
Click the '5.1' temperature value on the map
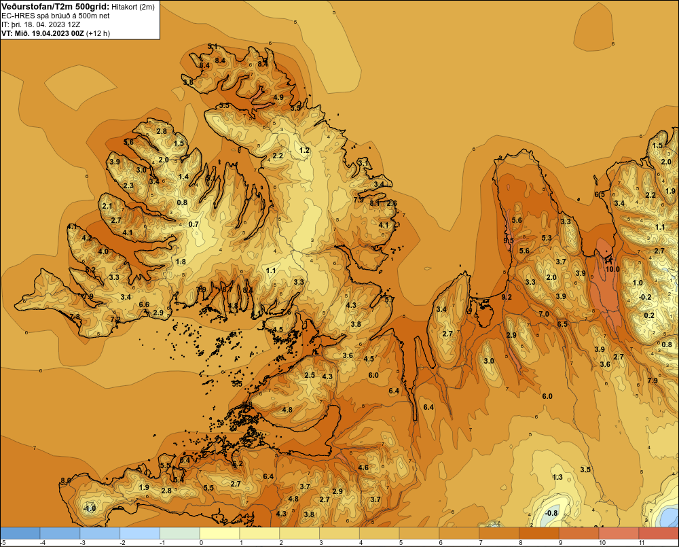213,46
